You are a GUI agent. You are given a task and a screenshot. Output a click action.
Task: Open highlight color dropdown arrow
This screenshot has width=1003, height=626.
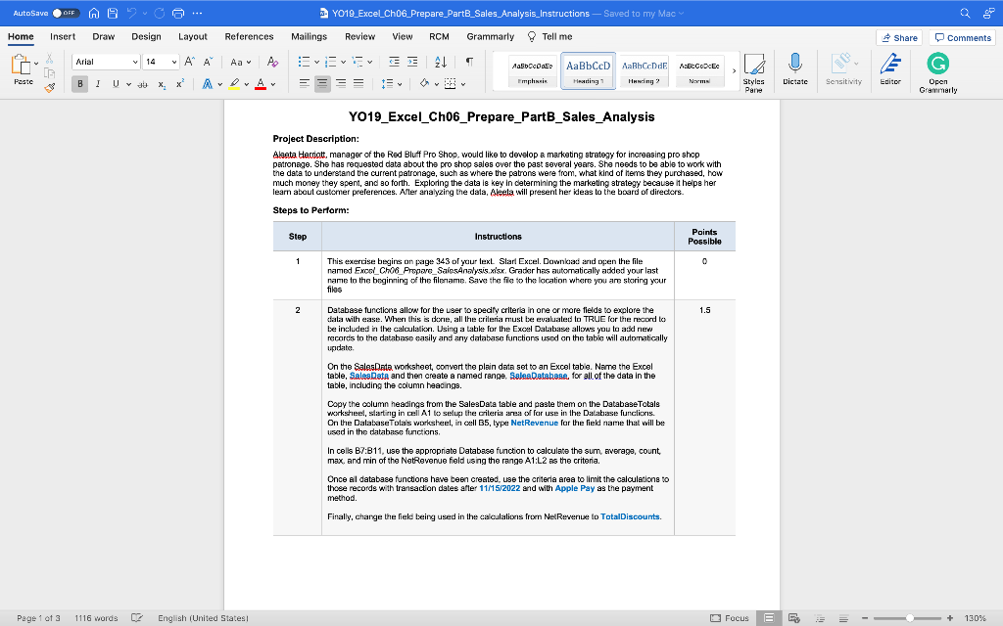click(x=246, y=84)
